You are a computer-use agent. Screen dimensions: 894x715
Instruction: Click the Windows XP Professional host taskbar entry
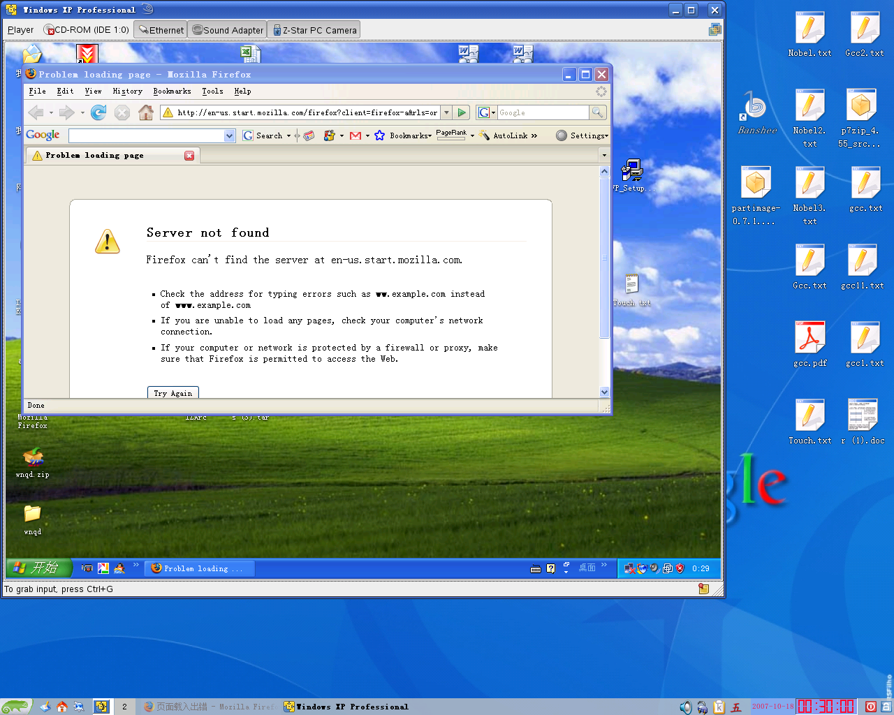click(x=346, y=707)
